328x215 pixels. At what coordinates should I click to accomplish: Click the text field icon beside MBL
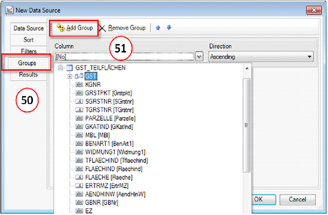coord(79,135)
